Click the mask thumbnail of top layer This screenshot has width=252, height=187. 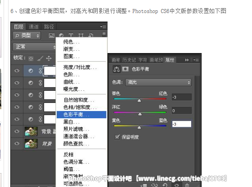[49, 71]
